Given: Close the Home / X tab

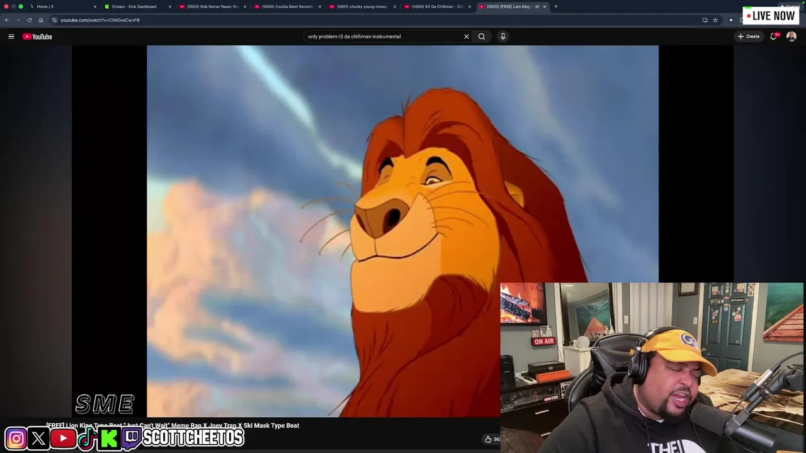Looking at the screenshot, I should pyautogui.click(x=95, y=6).
